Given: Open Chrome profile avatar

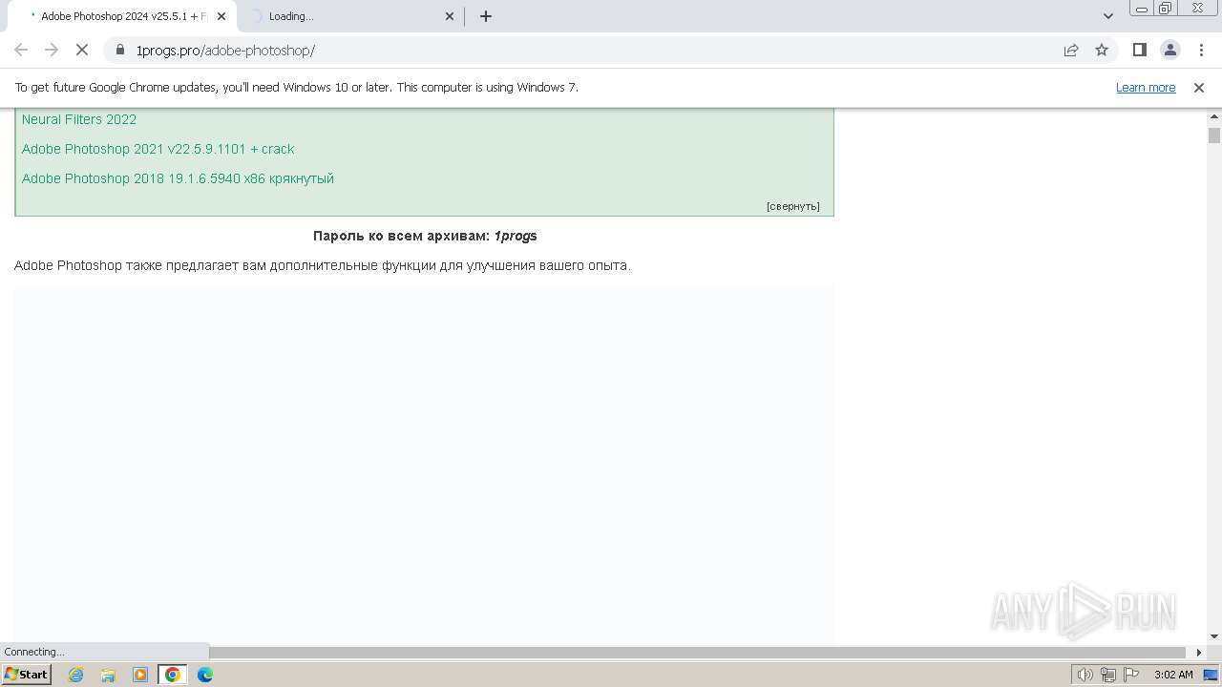Looking at the screenshot, I should 1170,50.
